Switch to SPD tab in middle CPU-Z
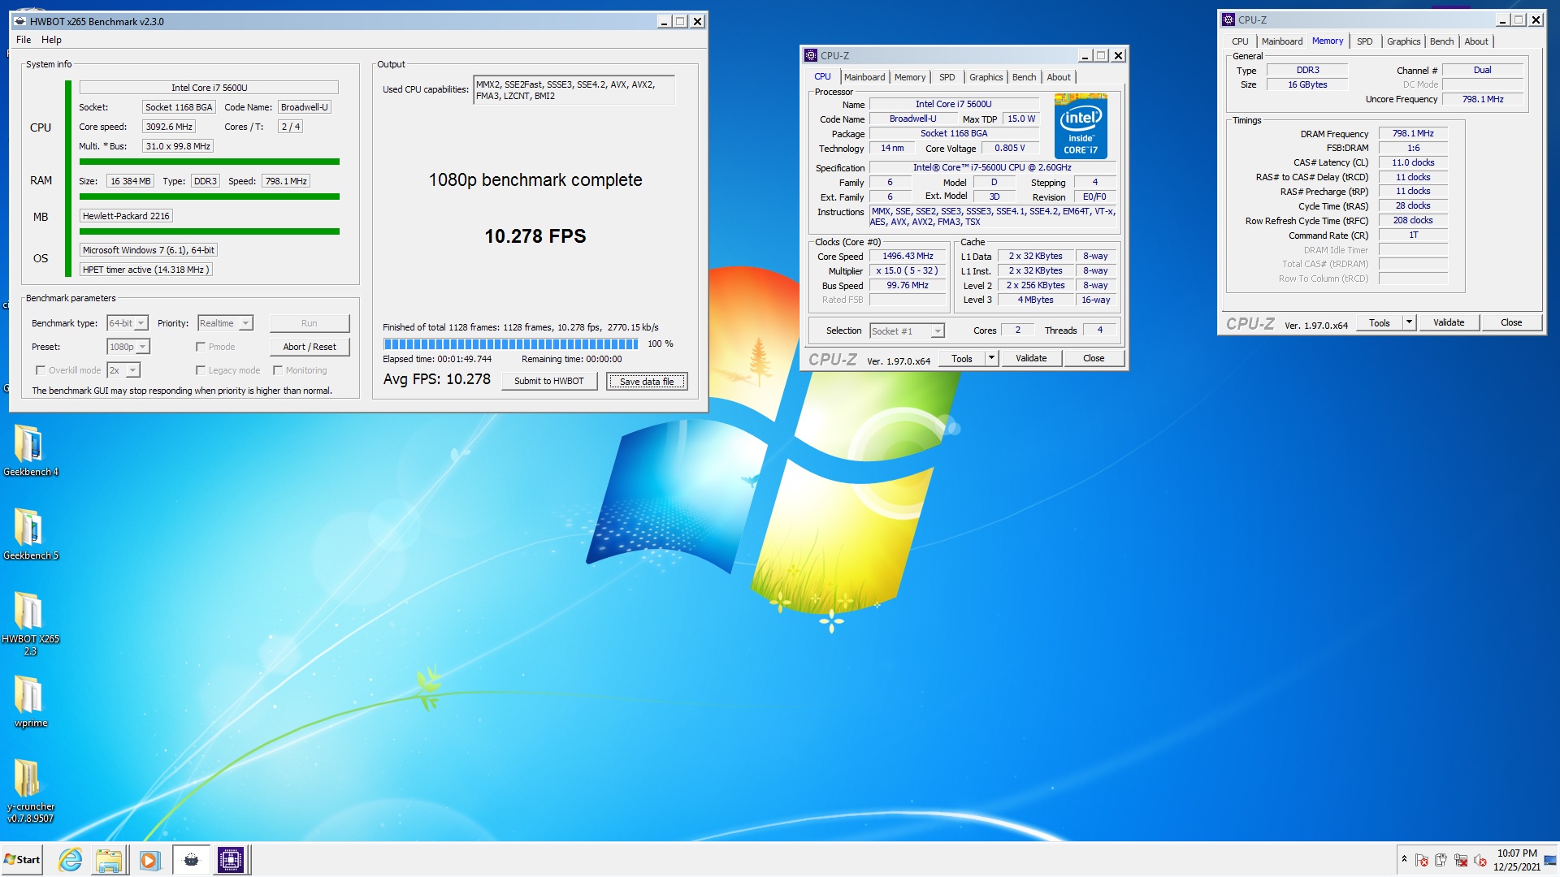 click(947, 77)
